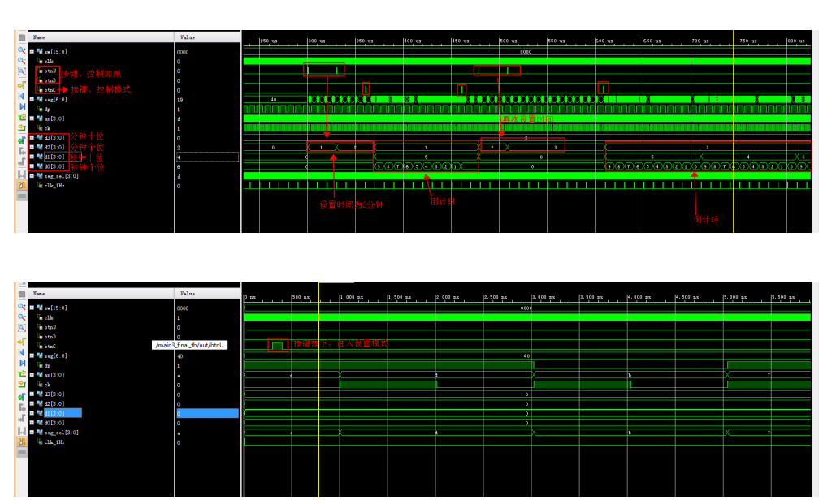Image resolution: width=819 pixels, height=504 pixels.
Task: Go to last time in top waveform toolbar
Action: coord(22,106)
